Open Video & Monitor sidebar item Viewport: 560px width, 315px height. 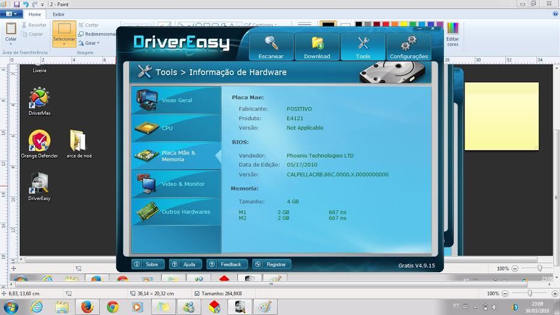click(177, 184)
